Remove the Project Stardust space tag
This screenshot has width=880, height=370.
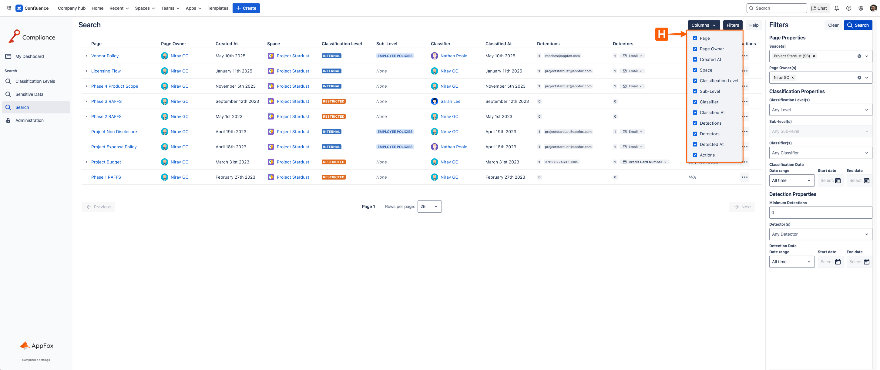click(x=814, y=56)
